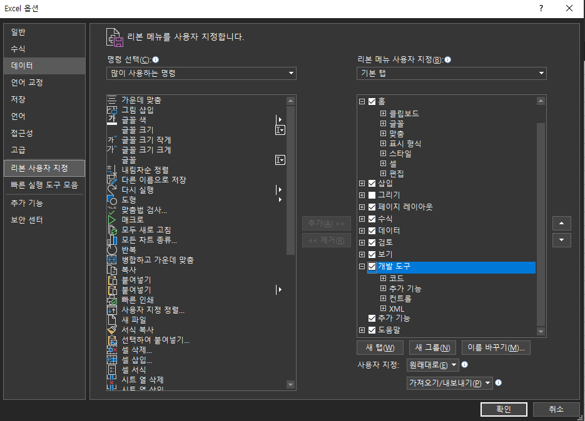Click the 맞춤법 검사 icon
Viewport: 585px width, 421px height.
(x=112, y=210)
